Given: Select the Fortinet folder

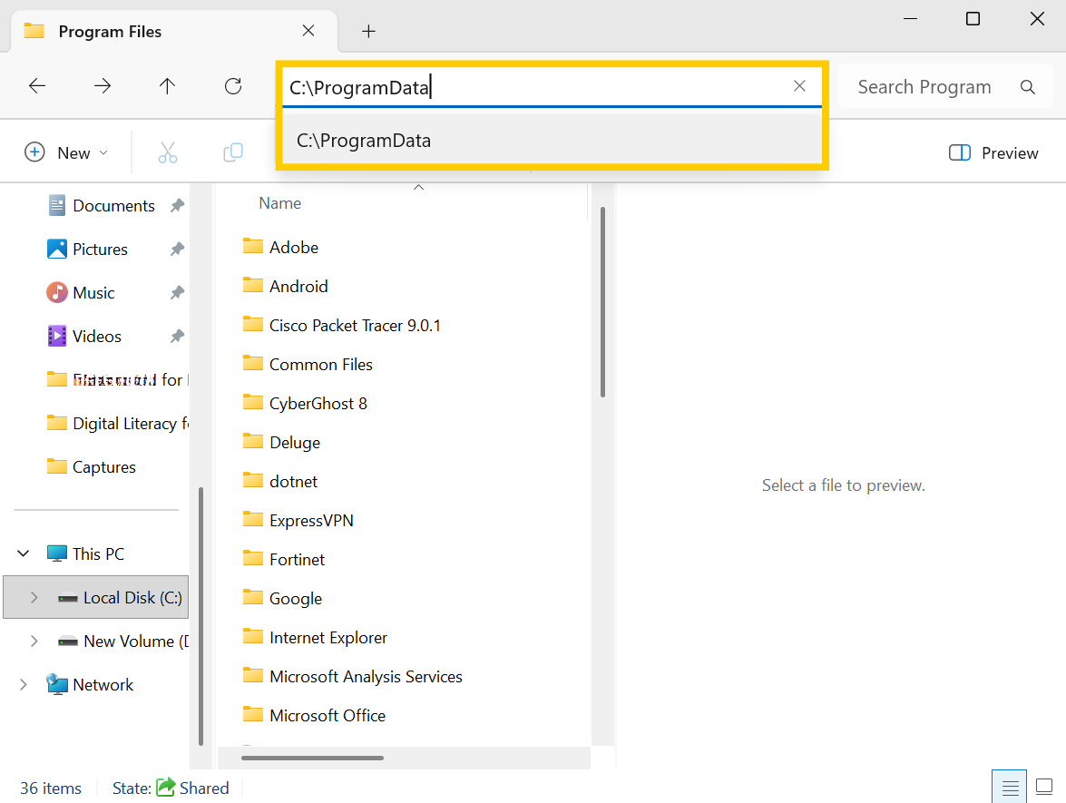Looking at the screenshot, I should pyautogui.click(x=284, y=559).
